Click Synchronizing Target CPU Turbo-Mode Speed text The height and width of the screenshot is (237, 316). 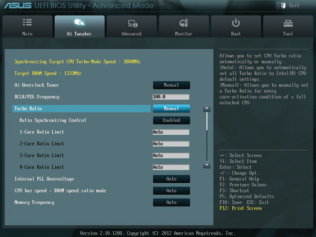tap(77, 62)
